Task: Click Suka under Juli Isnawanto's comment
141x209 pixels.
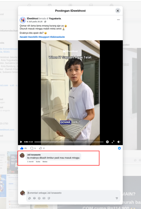Action: [x=38, y=162]
